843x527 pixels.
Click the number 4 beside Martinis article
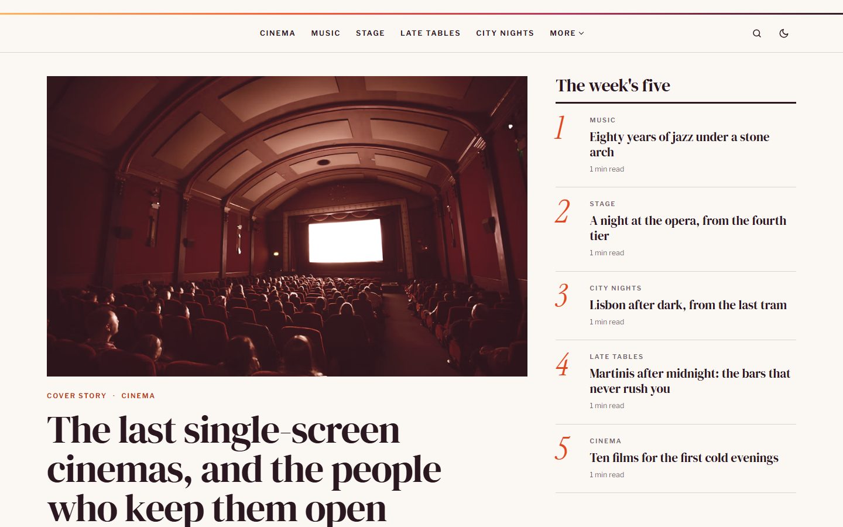pyautogui.click(x=562, y=364)
